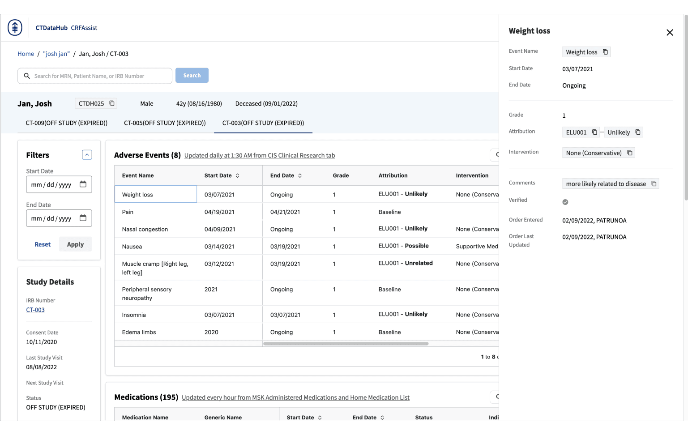Copy the CTDH025 patient MRN

tap(112, 103)
